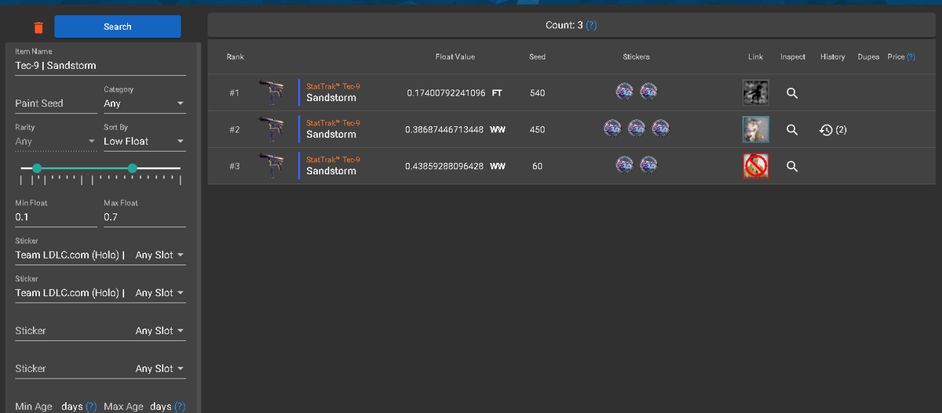
Task: Click the Stickers column header
Action: click(x=636, y=57)
